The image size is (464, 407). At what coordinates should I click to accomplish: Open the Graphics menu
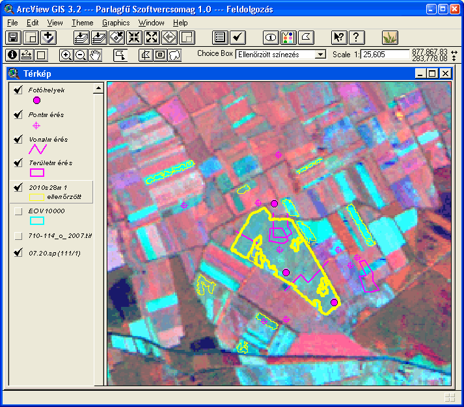coord(116,23)
